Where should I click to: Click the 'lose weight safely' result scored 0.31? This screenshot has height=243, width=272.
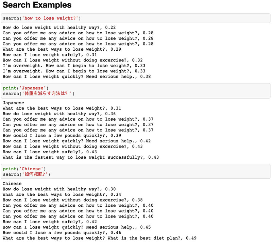(x=50, y=55)
